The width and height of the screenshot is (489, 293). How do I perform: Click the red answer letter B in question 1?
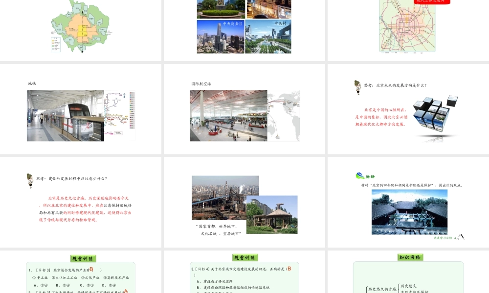tap(91, 269)
